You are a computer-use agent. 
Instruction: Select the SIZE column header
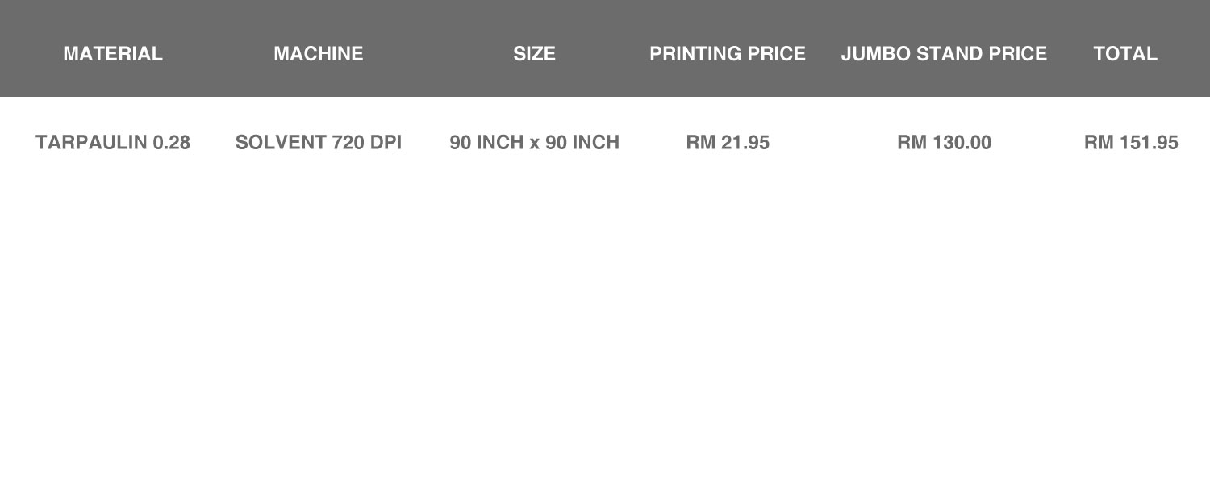coord(534,54)
